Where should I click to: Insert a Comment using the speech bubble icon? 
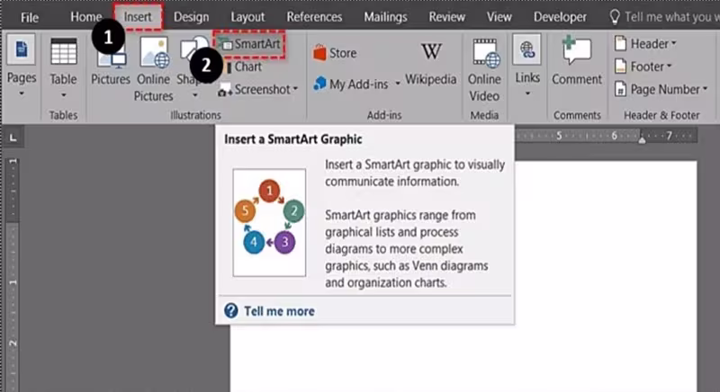pyautogui.click(x=577, y=49)
